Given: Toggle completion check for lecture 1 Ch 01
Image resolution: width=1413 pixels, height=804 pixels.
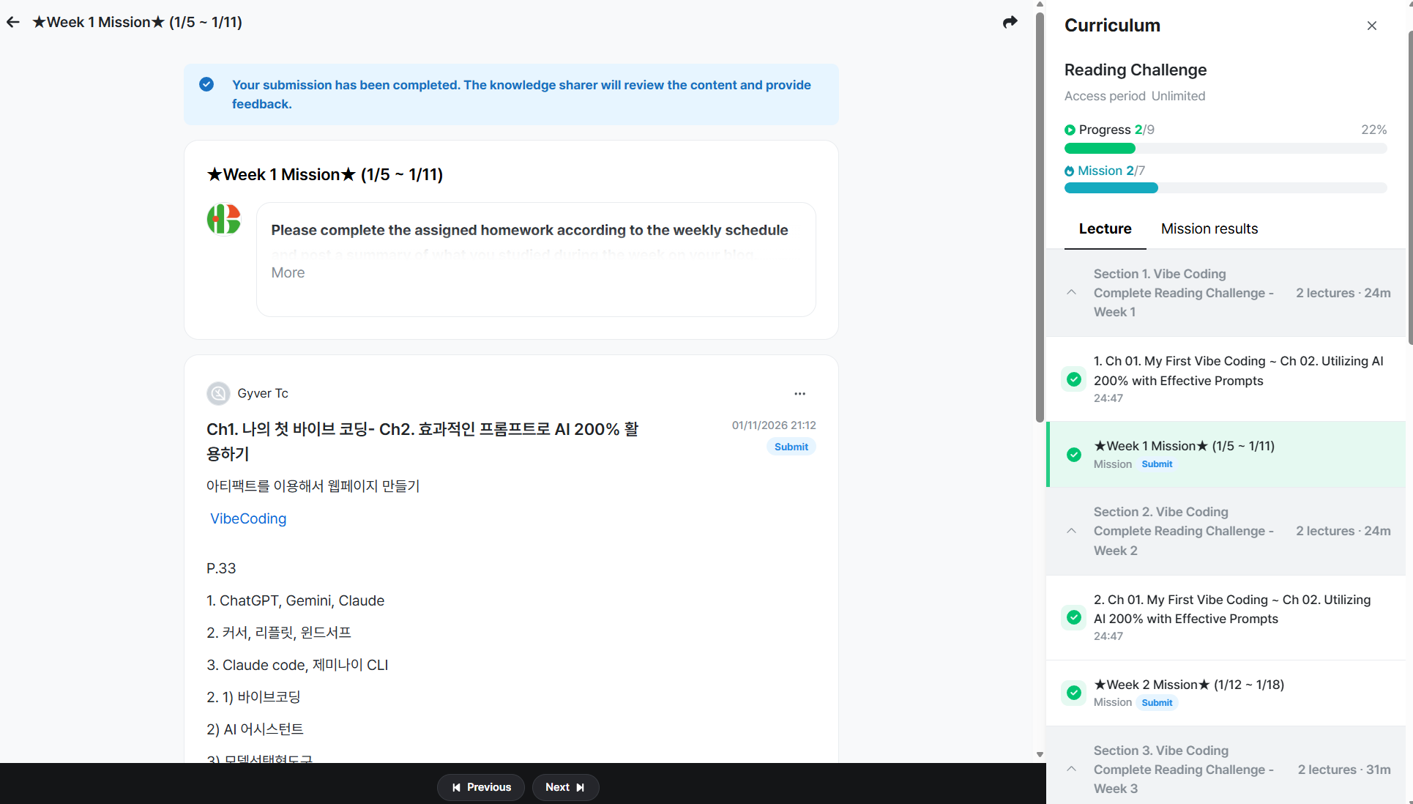Looking at the screenshot, I should pos(1073,379).
